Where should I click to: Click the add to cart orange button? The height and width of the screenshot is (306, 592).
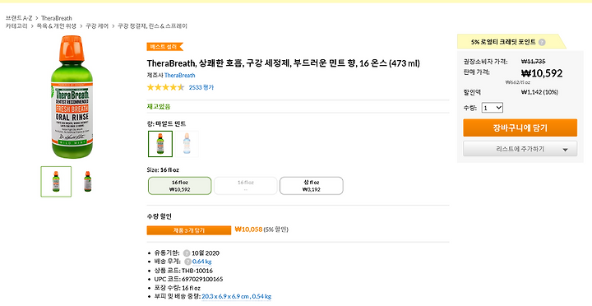(520, 128)
